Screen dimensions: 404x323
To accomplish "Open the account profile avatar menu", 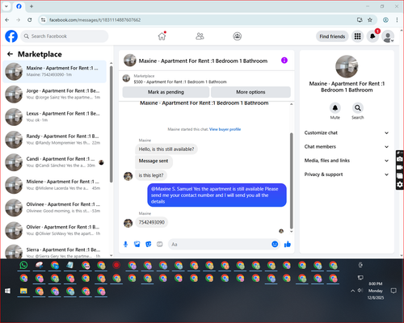I will (388, 36).
